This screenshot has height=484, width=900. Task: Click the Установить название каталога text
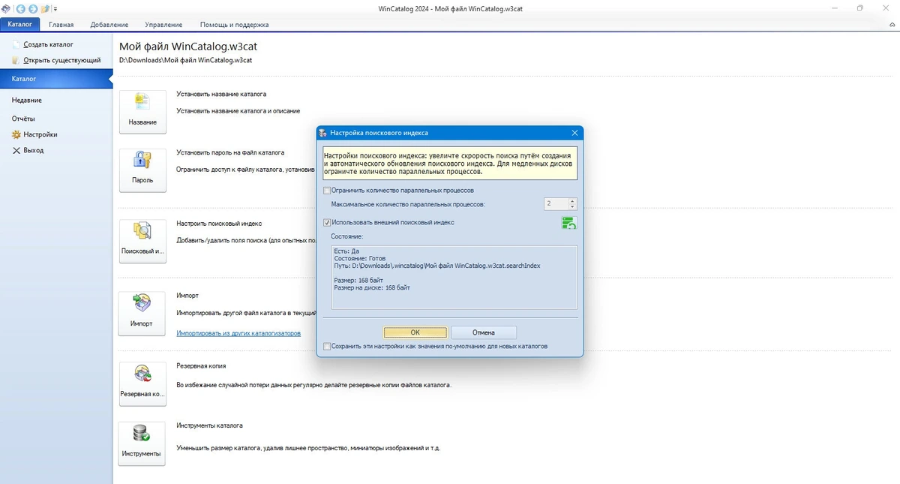221,95
